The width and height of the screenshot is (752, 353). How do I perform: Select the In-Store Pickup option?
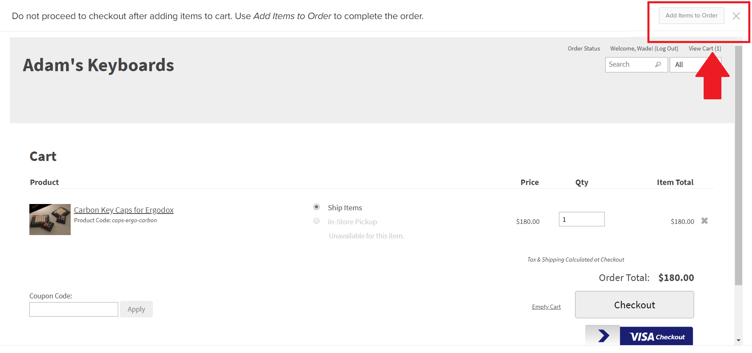pyautogui.click(x=316, y=221)
